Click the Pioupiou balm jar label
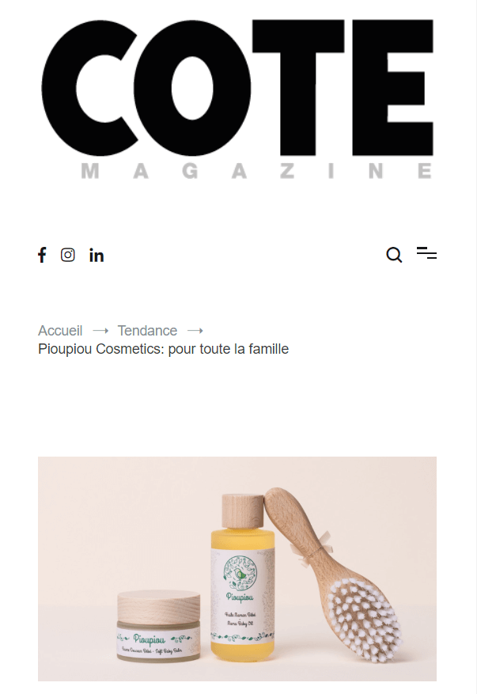Viewport: 477px width, 694px height. [x=158, y=641]
